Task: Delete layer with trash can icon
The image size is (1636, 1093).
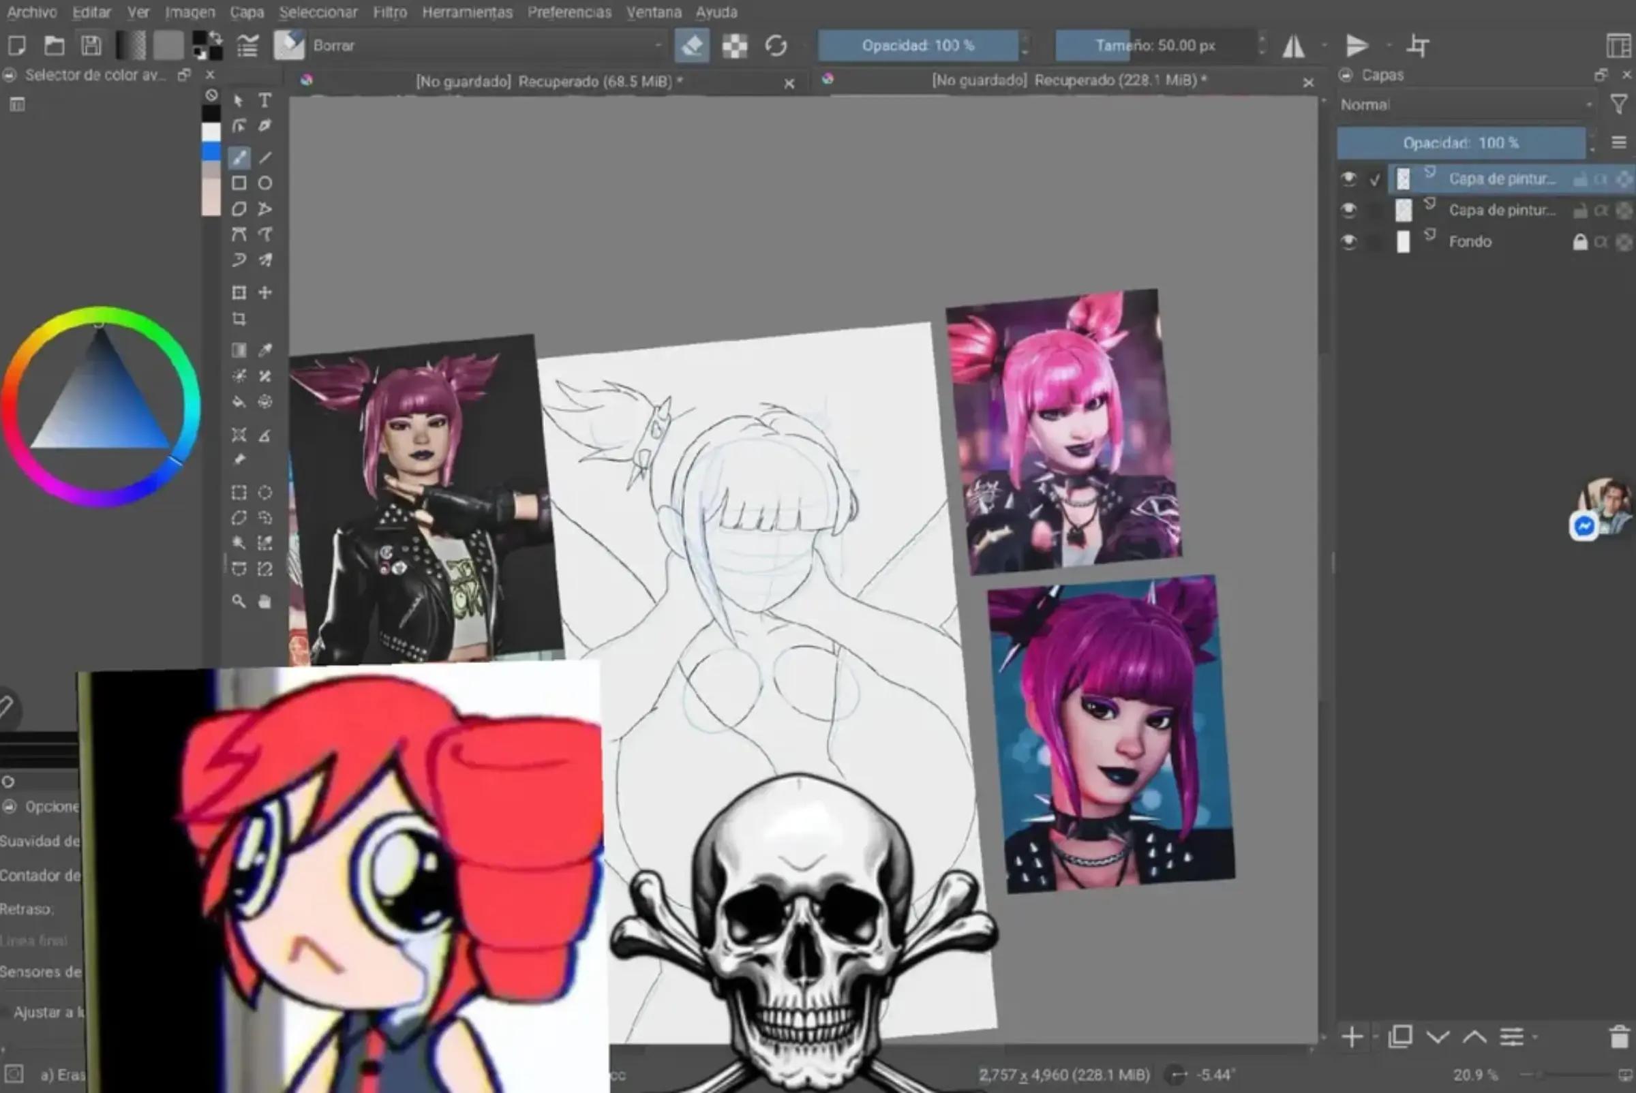Action: pos(1620,1036)
